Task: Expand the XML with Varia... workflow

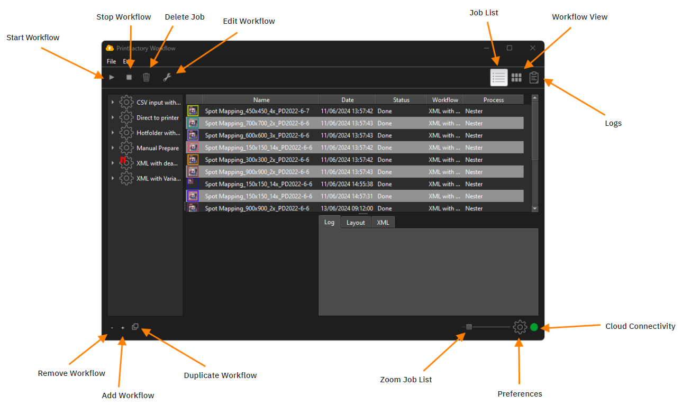Action: [x=113, y=178]
